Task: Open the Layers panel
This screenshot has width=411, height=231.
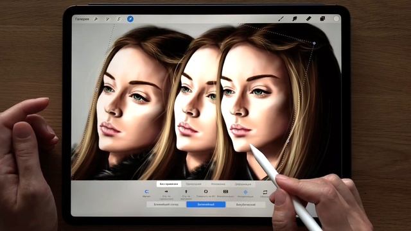Action: click(322, 19)
